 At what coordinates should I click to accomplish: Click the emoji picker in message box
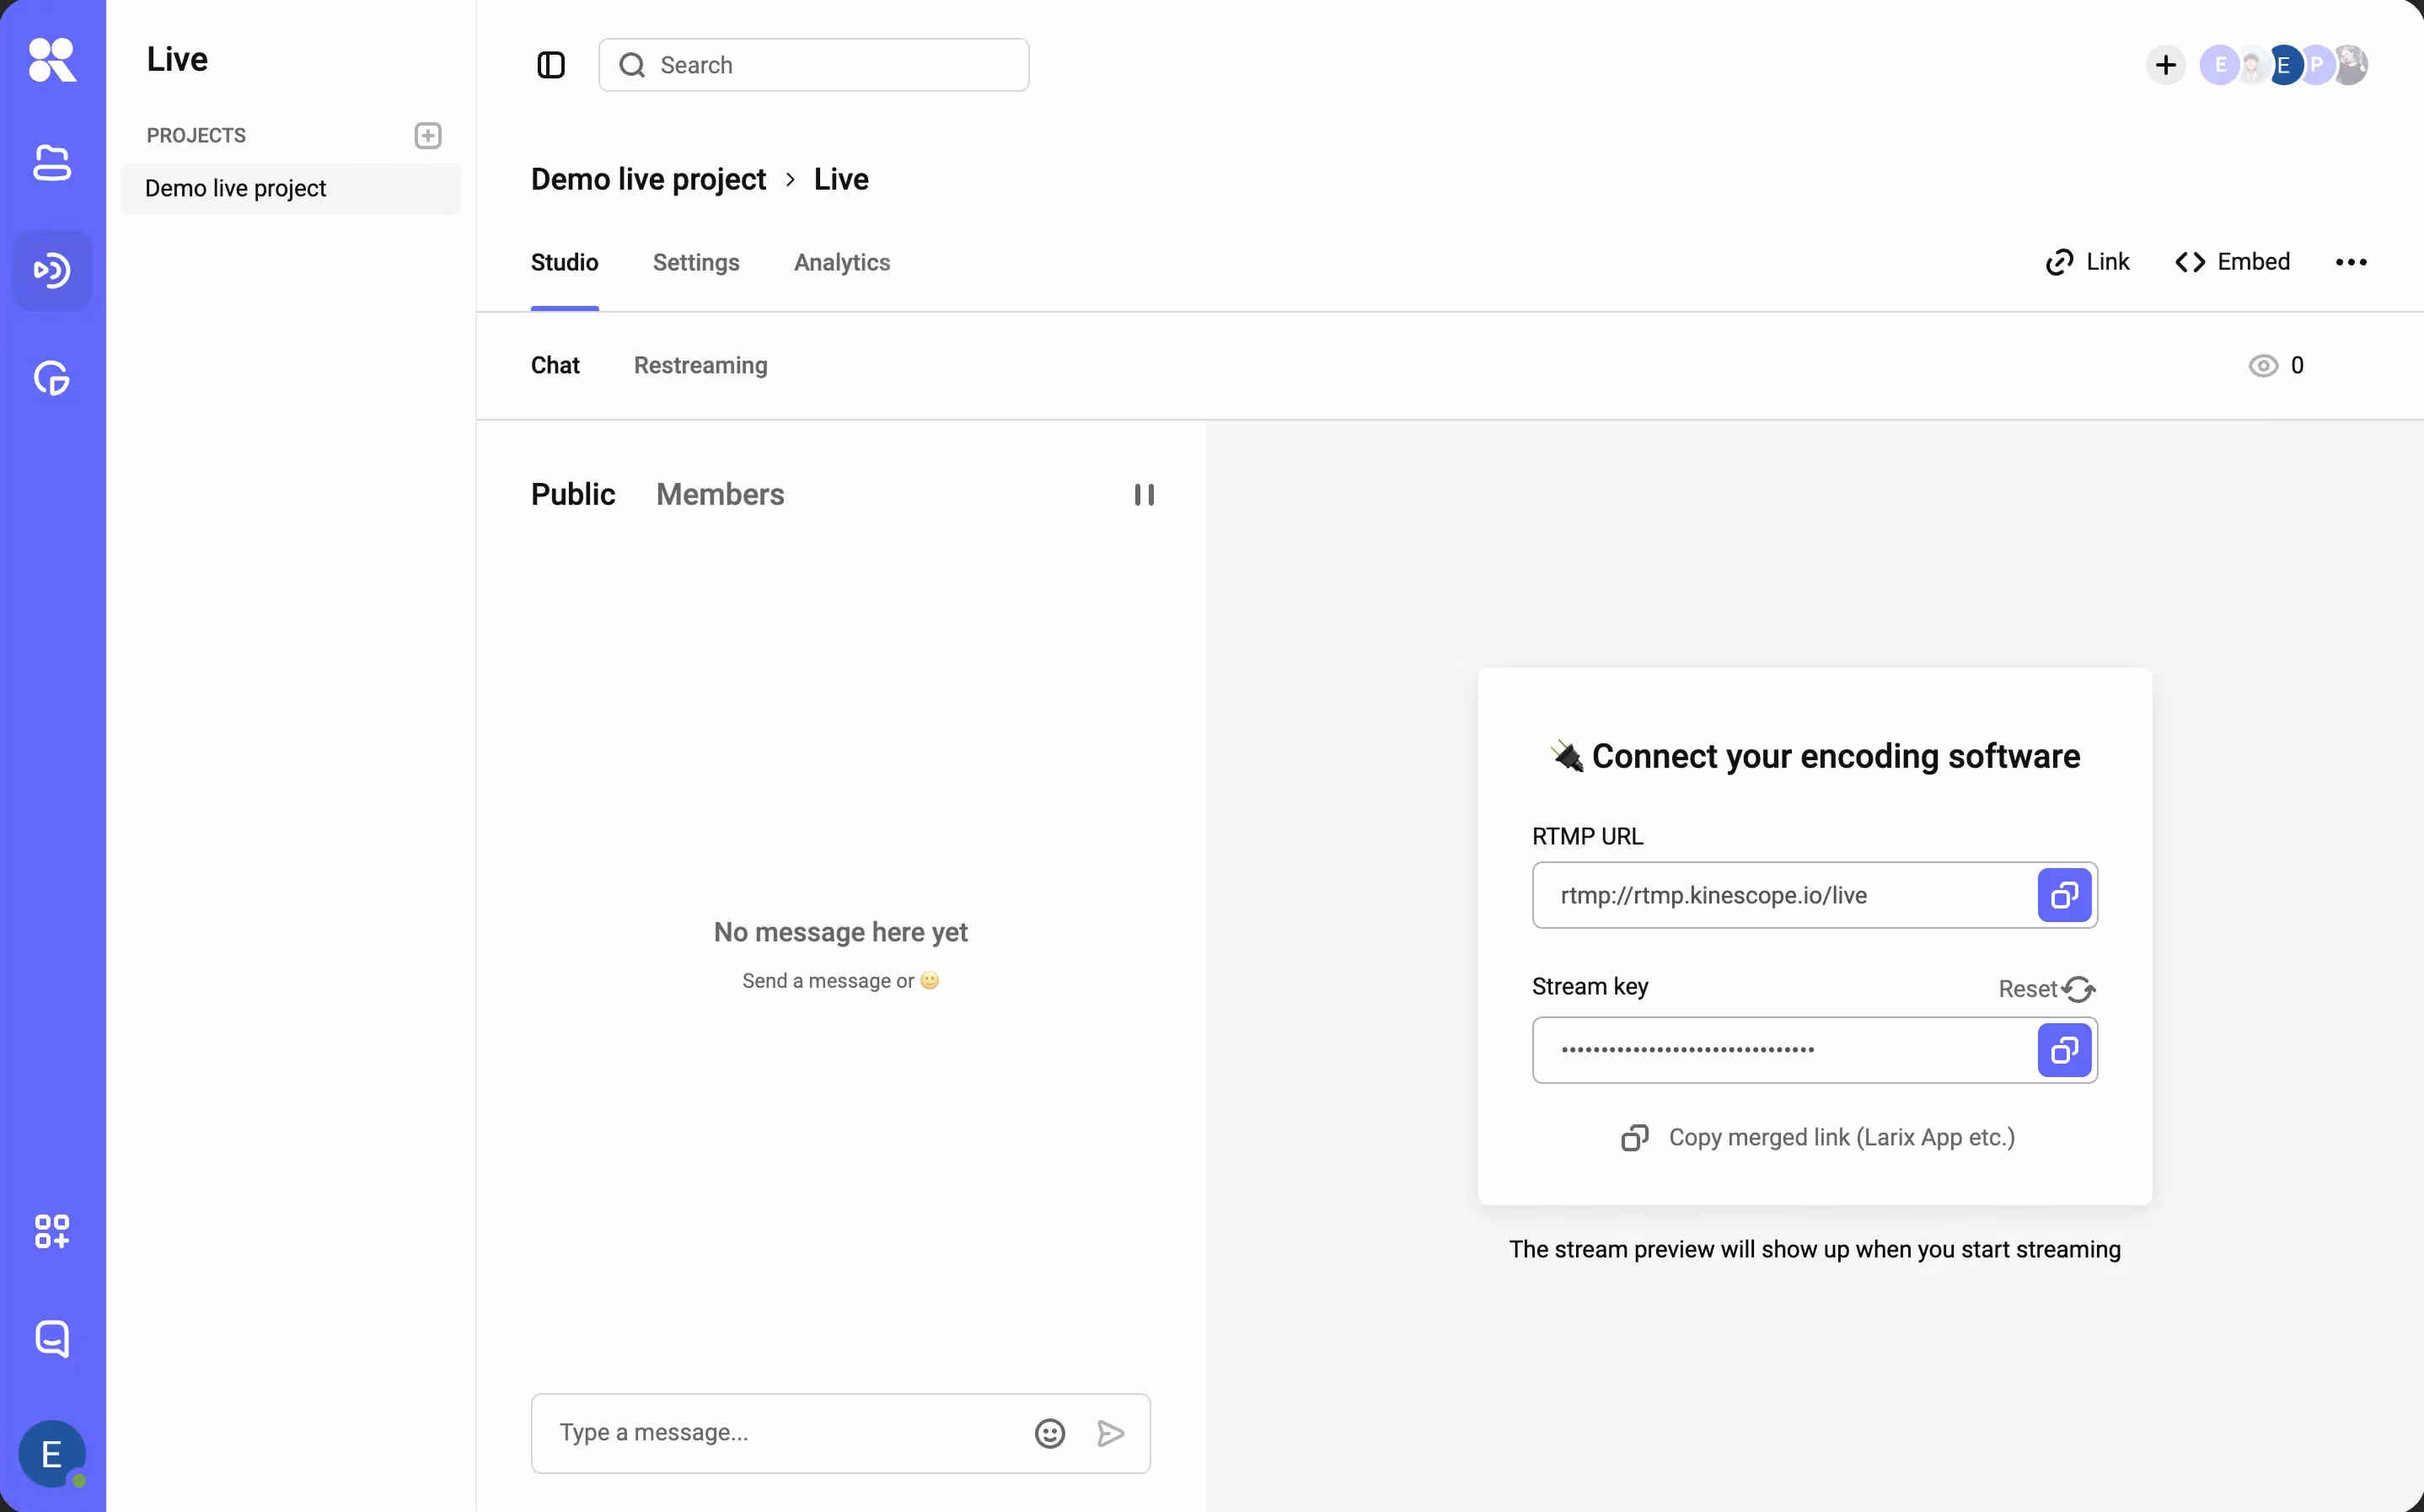[1049, 1433]
